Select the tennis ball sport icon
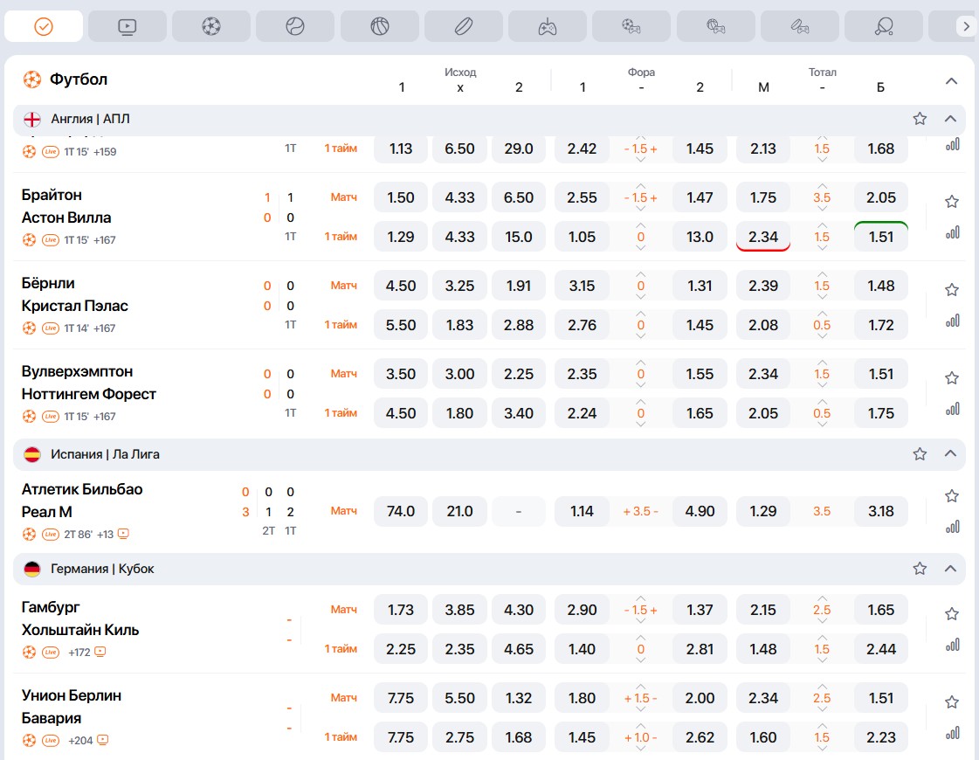This screenshot has width=979, height=760. click(x=295, y=27)
